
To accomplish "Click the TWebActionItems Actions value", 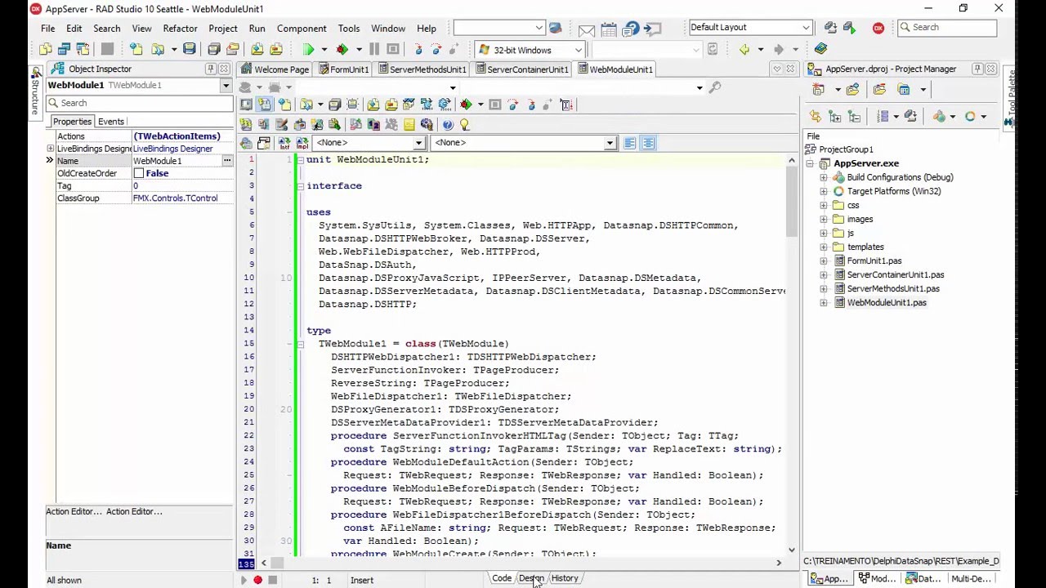I will point(177,136).
